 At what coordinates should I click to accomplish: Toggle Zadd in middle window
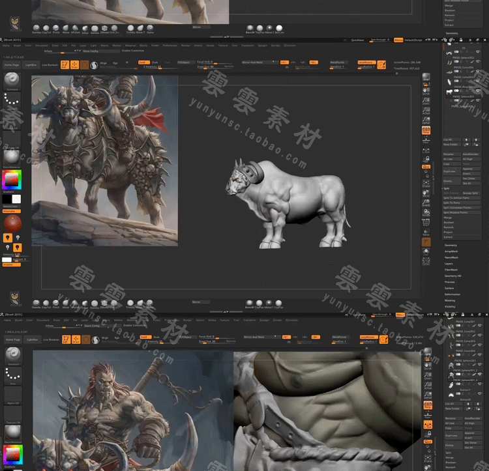point(144,63)
